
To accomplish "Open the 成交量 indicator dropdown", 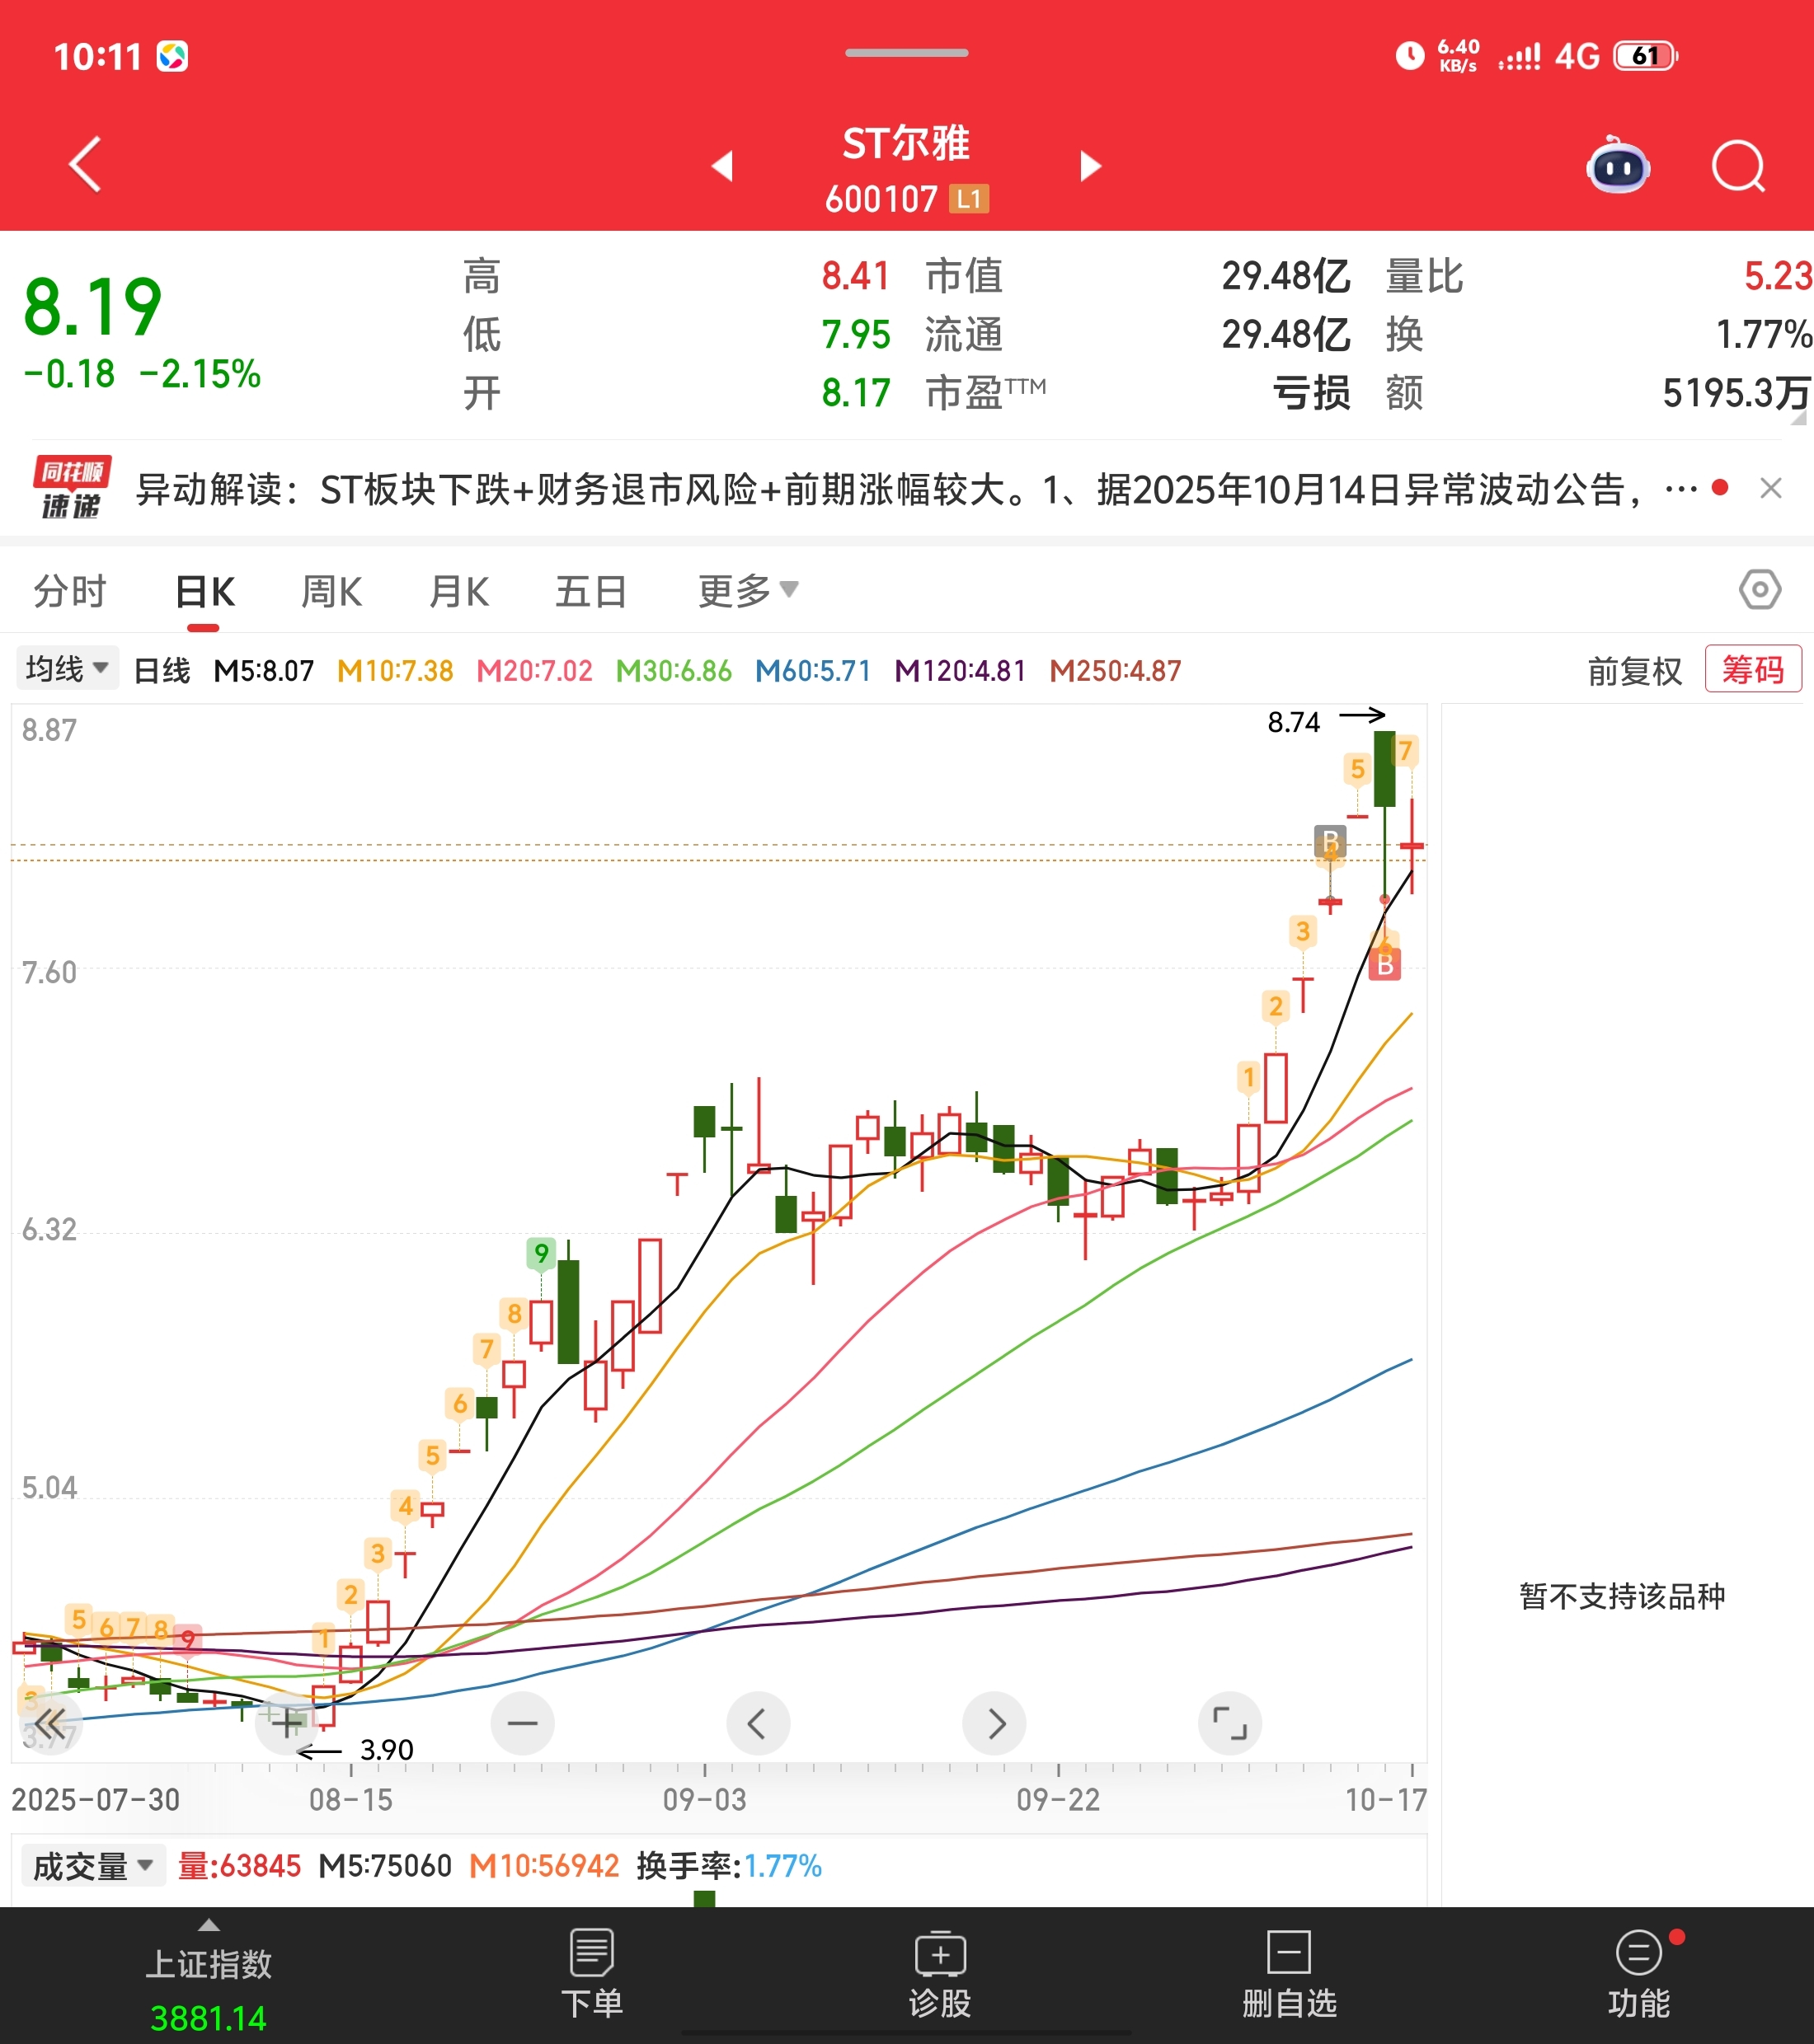I will (92, 1865).
